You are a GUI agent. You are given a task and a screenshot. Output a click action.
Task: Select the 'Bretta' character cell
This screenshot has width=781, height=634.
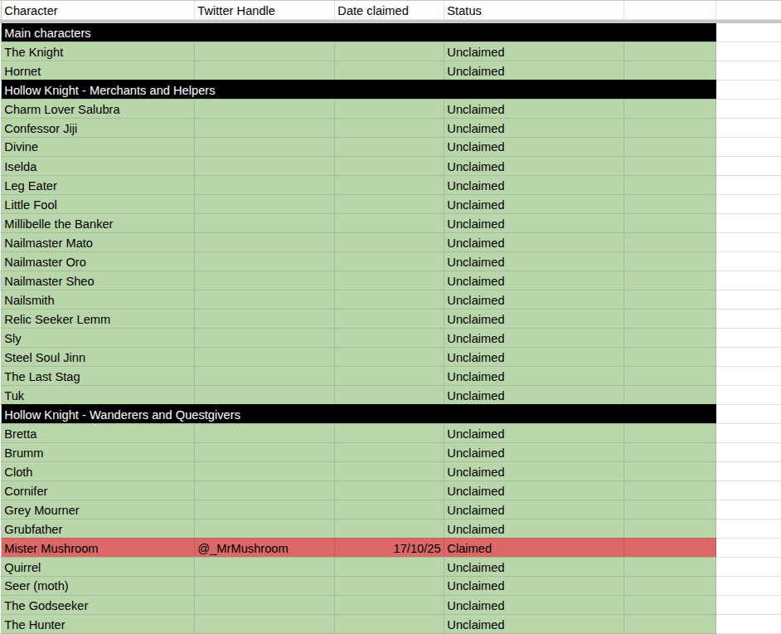pyautogui.click(x=98, y=434)
